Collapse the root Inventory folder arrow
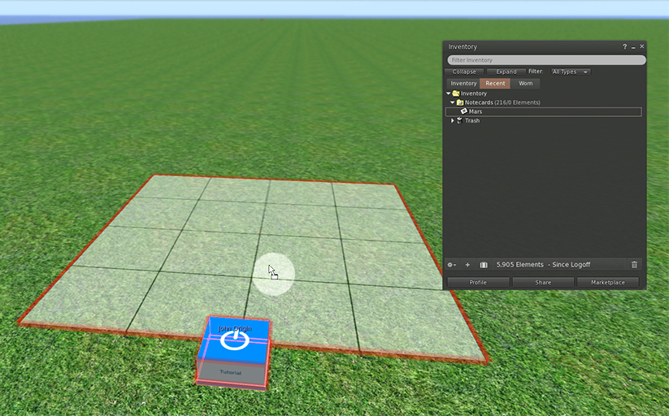Image resolution: width=669 pixels, height=416 pixels. click(x=448, y=93)
